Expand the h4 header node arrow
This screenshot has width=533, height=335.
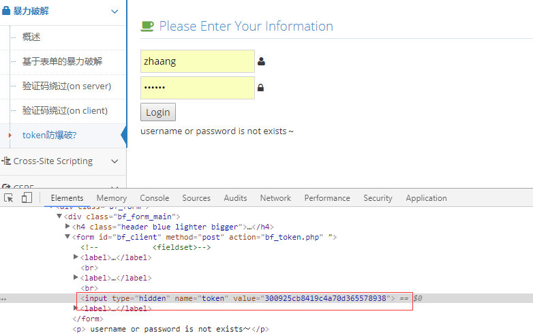tap(67, 227)
